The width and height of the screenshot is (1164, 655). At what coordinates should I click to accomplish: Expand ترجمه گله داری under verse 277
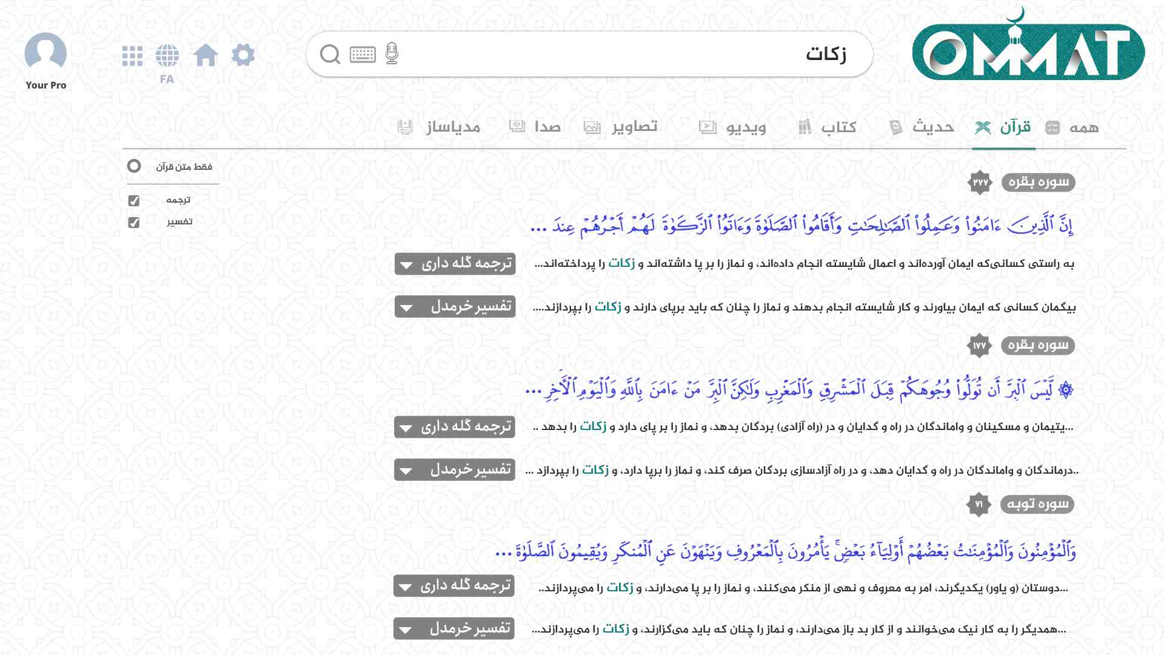[x=455, y=264]
